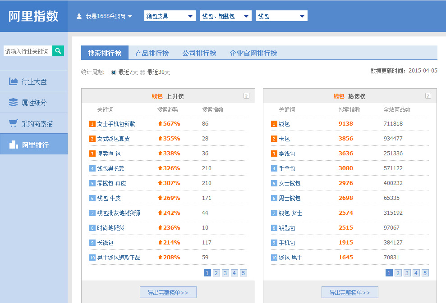The width and height of the screenshot is (446, 303).
Task: Go to page 5 of 热搜榜
Action: click(x=425, y=273)
